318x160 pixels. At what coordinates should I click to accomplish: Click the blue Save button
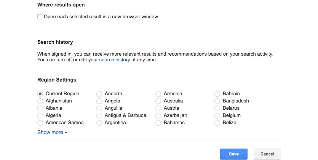click(233, 154)
